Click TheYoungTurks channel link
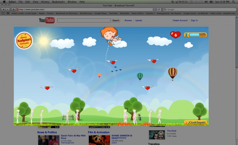 (x=68, y=143)
